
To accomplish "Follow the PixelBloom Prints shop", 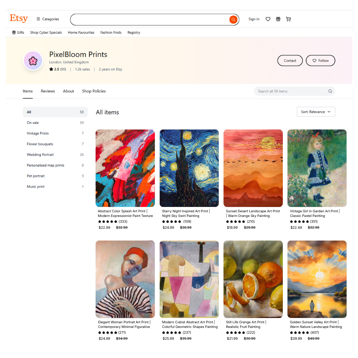I will 320,61.
